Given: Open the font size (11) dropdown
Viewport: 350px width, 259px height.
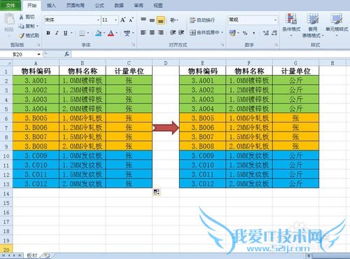Looking at the screenshot, I should pyautogui.click(x=116, y=20).
